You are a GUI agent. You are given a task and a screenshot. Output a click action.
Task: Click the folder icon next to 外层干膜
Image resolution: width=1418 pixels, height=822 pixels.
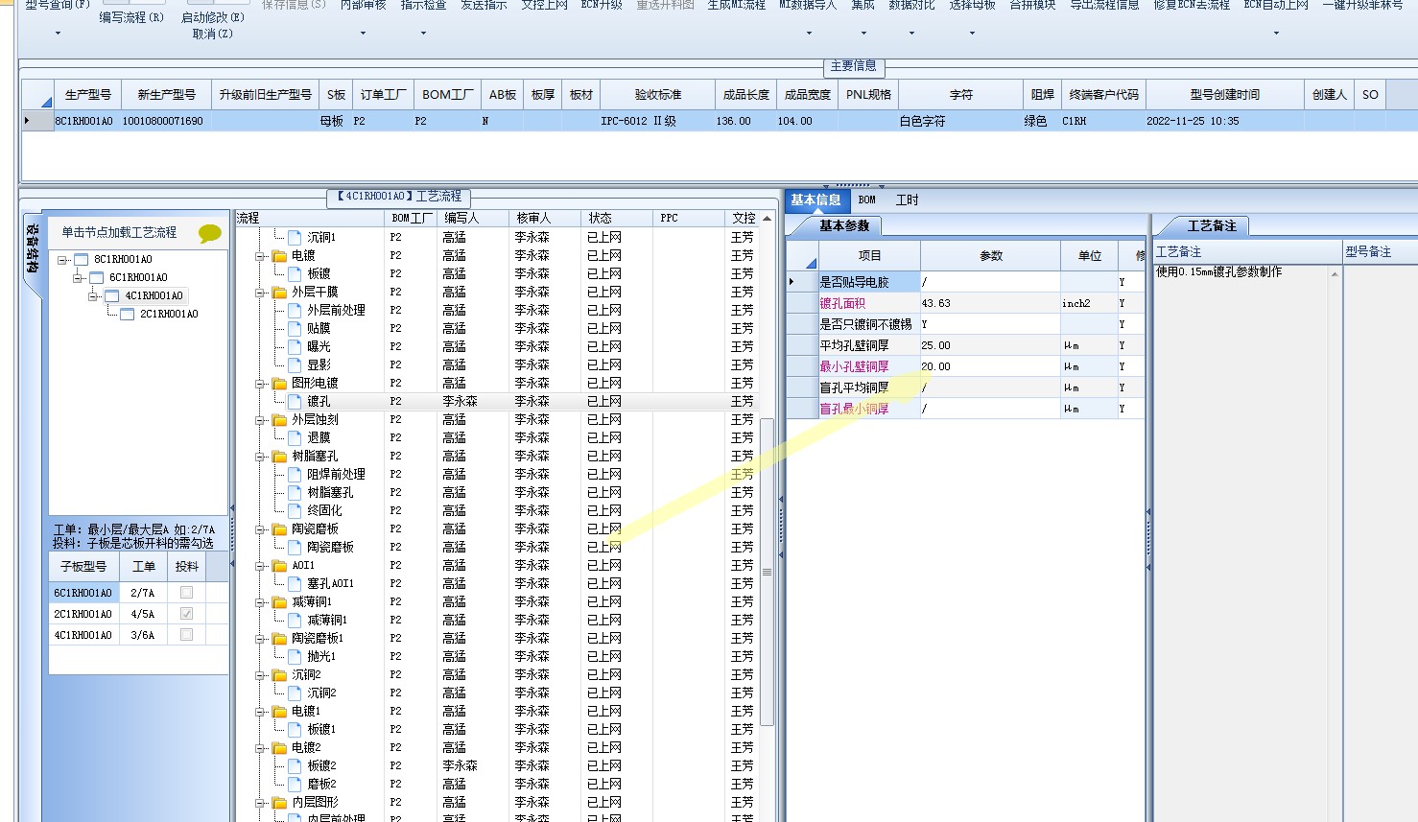coord(279,292)
